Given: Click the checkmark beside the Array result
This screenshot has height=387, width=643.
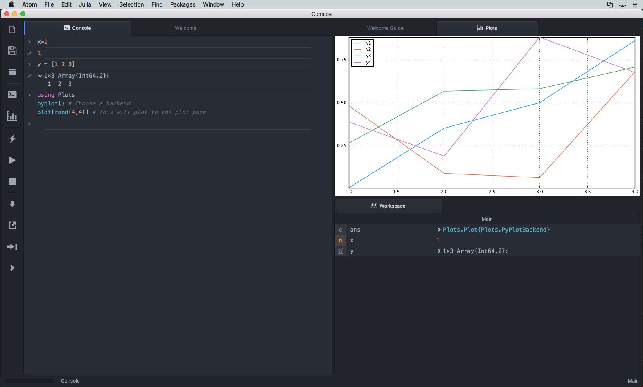Looking at the screenshot, I should [29, 76].
